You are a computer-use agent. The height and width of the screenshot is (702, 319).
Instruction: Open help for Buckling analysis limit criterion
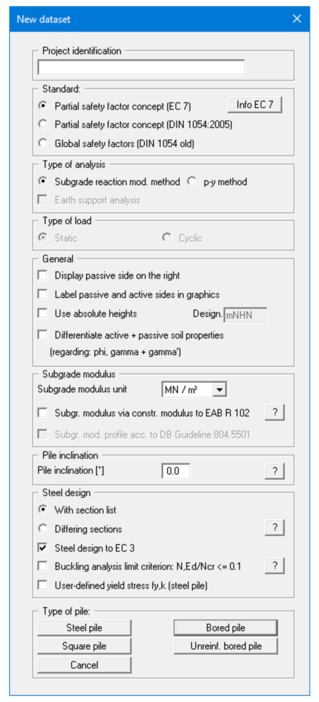(274, 566)
